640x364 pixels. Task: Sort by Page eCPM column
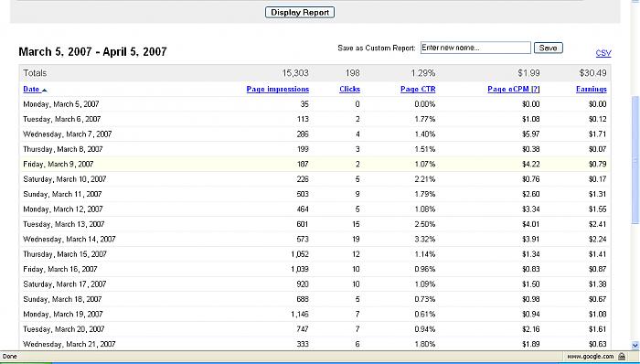508,90
